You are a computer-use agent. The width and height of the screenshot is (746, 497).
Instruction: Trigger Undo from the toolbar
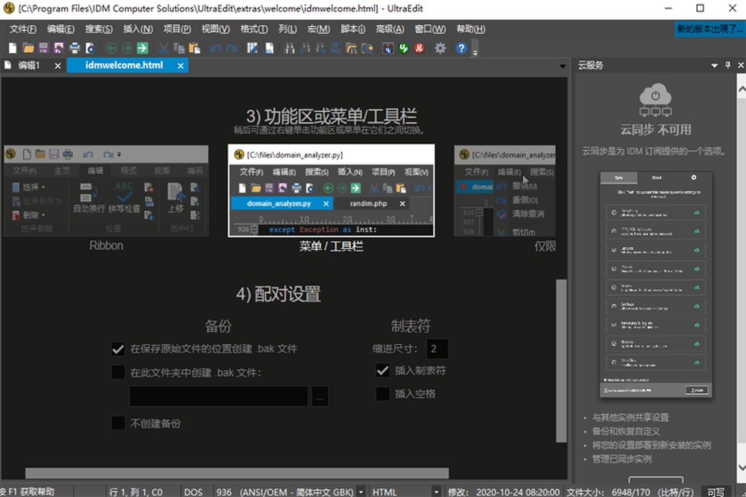[x=216, y=48]
